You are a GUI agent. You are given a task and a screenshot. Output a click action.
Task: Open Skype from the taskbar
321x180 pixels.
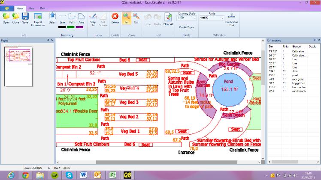pos(69,175)
